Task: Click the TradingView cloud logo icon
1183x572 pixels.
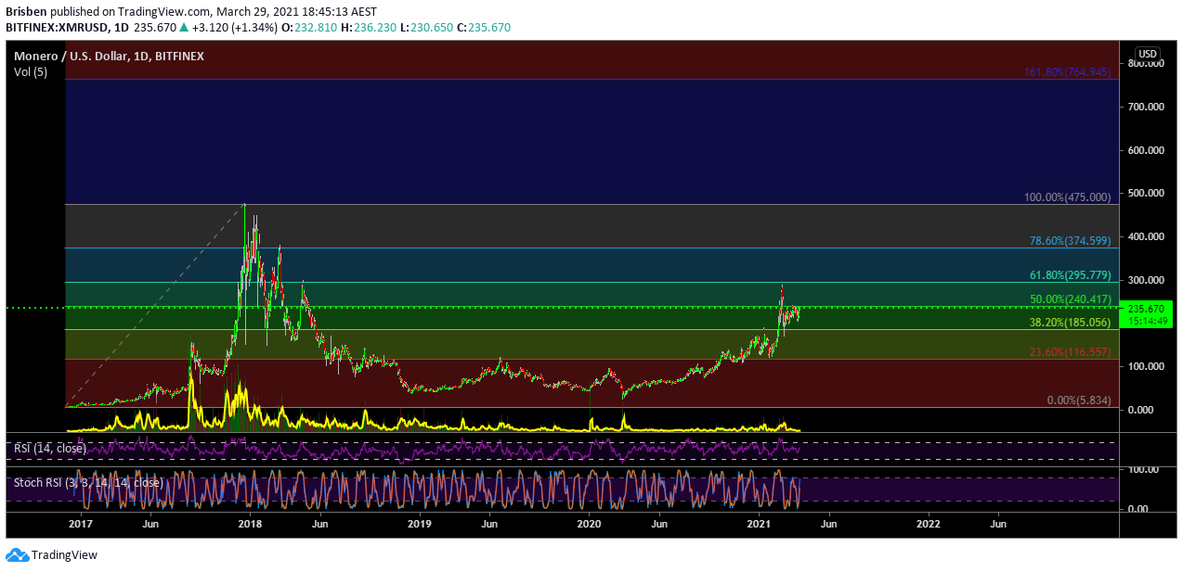Action: pos(17,555)
